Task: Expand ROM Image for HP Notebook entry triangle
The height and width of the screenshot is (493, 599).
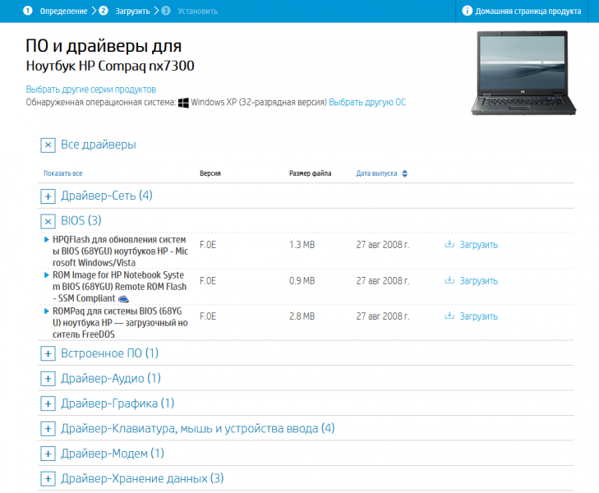Action: (46, 275)
